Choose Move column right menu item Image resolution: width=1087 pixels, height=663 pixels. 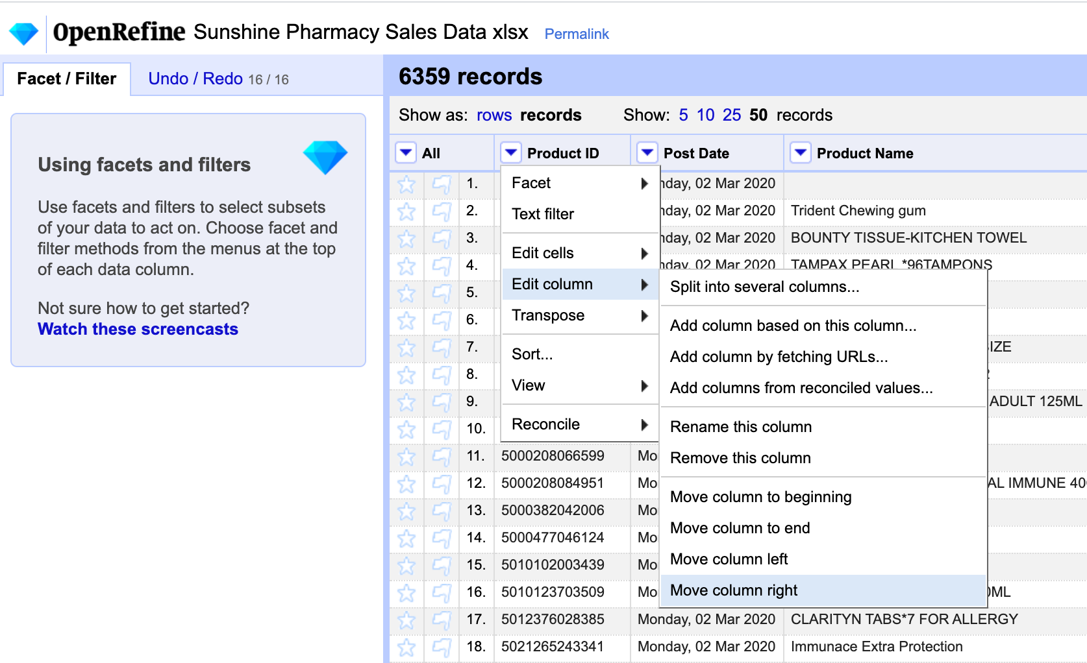tap(734, 590)
